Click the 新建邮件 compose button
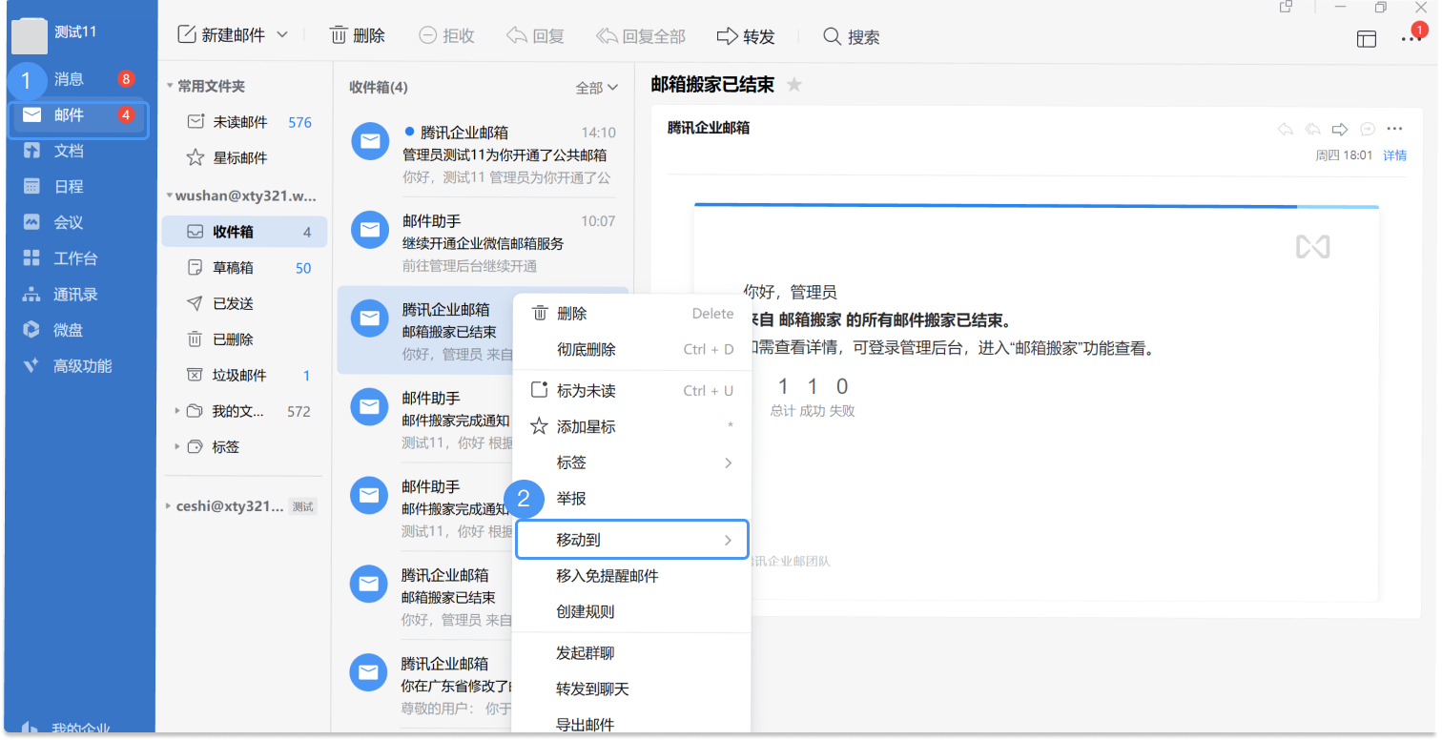The image size is (1442, 740). (x=221, y=36)
